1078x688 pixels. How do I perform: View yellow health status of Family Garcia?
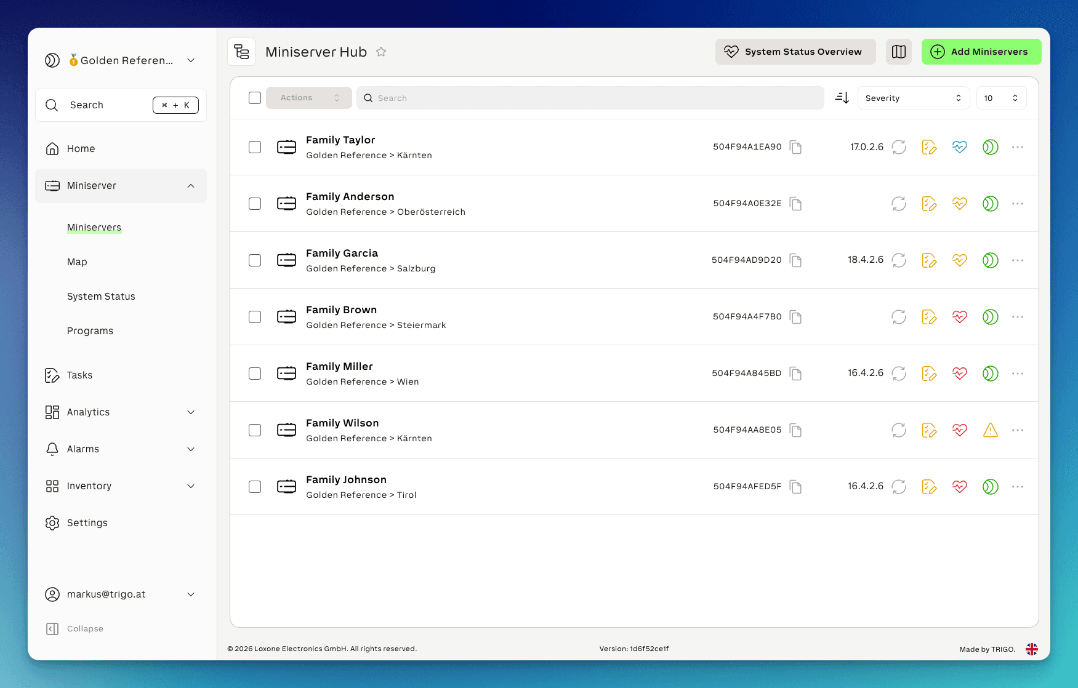click(960, 260)
